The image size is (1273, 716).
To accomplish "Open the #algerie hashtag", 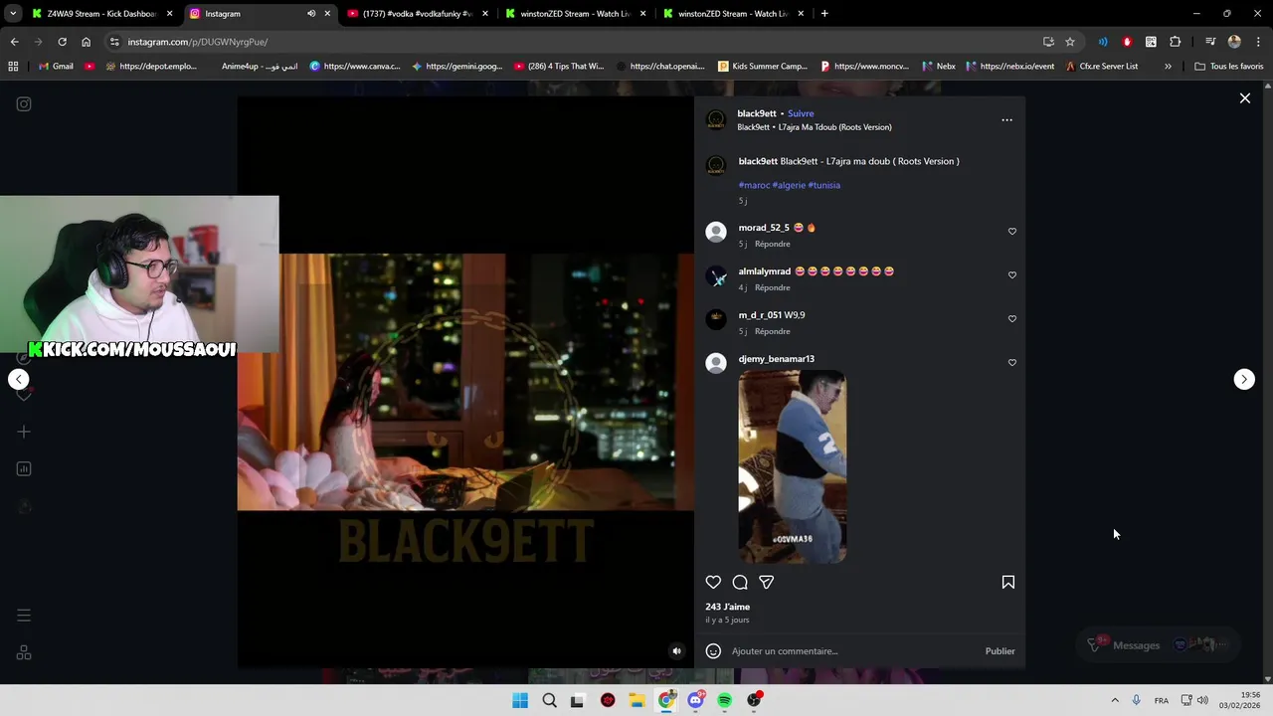I will pyautogui.click(x=789, y=185).
